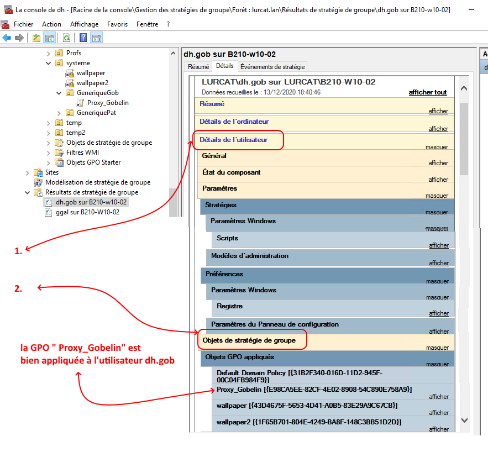
Task: Click 'masquer' beside Détails de l'utilisateur
Action: coord(437,147)
